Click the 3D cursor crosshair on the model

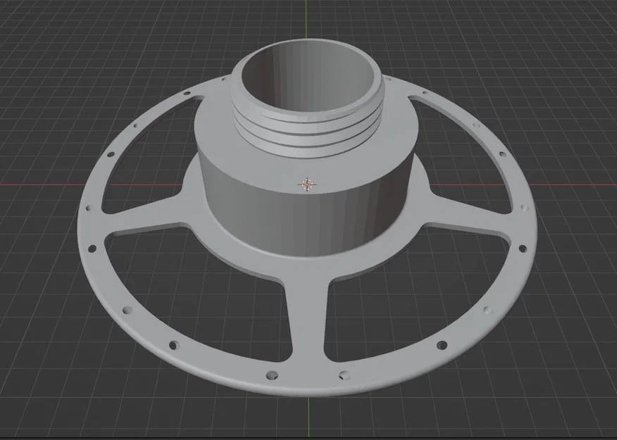(x=307, y=184)
